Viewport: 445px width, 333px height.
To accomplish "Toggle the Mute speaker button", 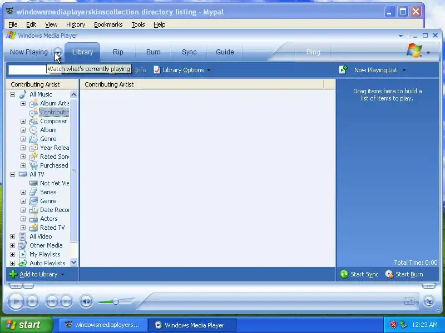I will click(x=86, y=301).
